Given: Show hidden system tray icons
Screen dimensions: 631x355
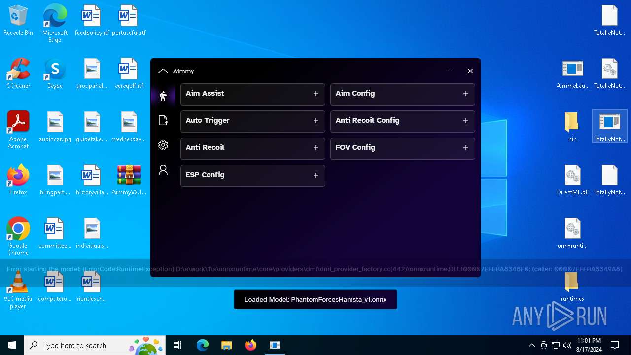Looking at the screenshot, I should tap(531, 345).
